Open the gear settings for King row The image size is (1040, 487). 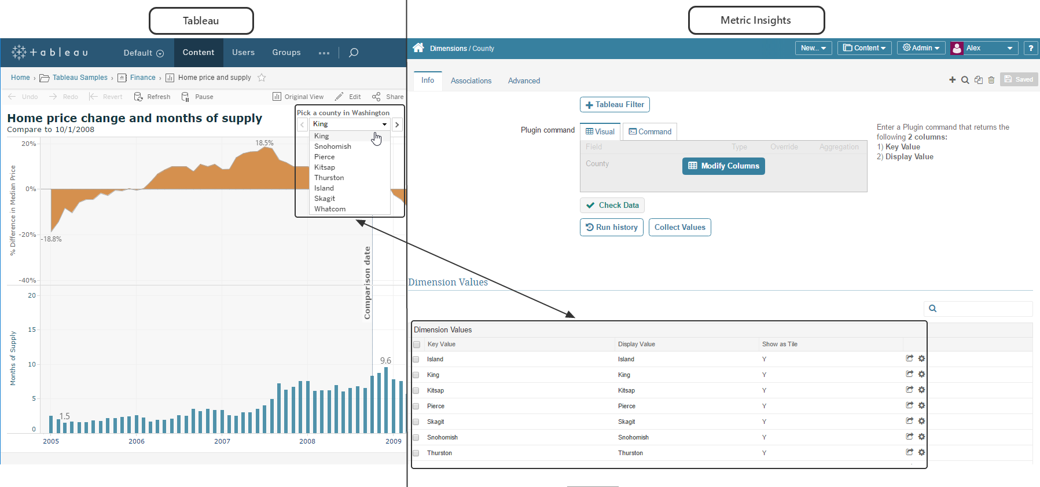922,374
